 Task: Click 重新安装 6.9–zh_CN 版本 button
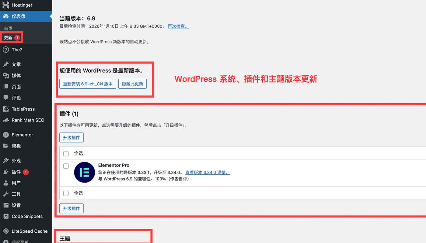click(87, 84)
